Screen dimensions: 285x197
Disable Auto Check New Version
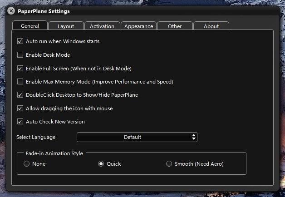point(20,122)
